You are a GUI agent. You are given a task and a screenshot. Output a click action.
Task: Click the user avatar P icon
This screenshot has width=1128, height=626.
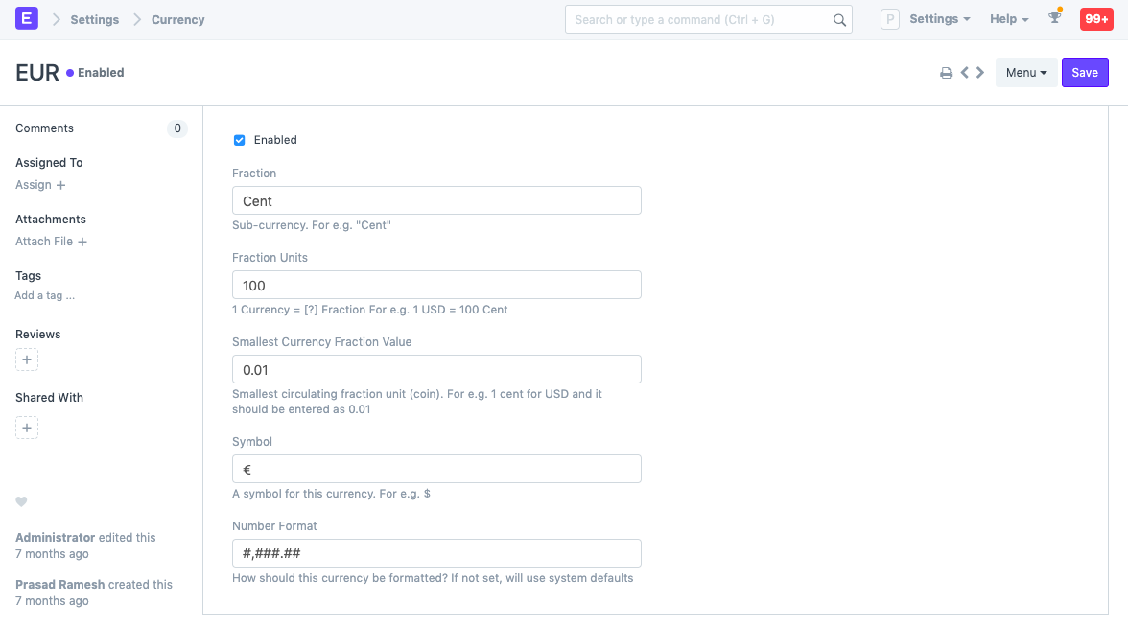pyautogui.click(x=889, y=19)
